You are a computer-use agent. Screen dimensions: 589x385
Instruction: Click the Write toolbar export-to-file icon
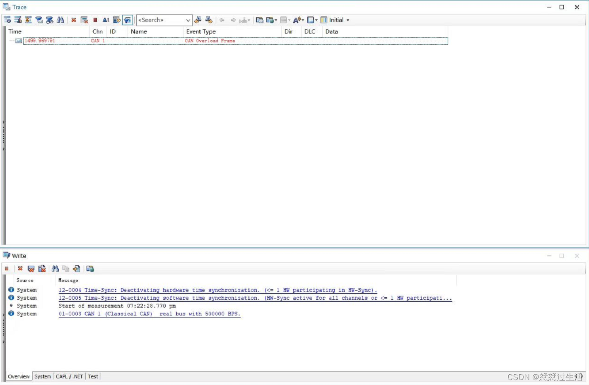click(x=77, y=269)
